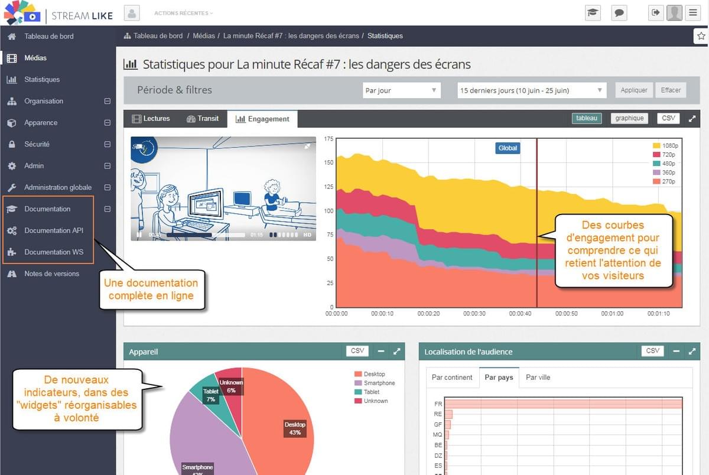Open the Notes de versions entry

pyautogui.click(x=51, y=274)
